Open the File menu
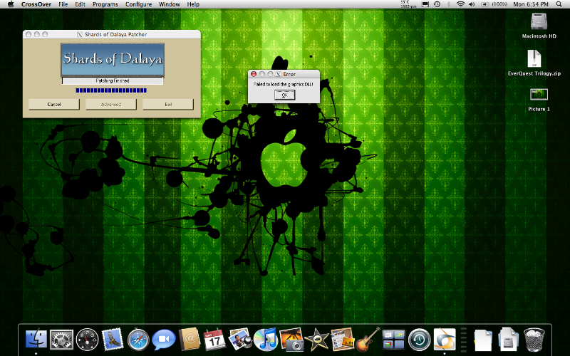The height and width of the screenshot is (356, 570). [63, 4]
